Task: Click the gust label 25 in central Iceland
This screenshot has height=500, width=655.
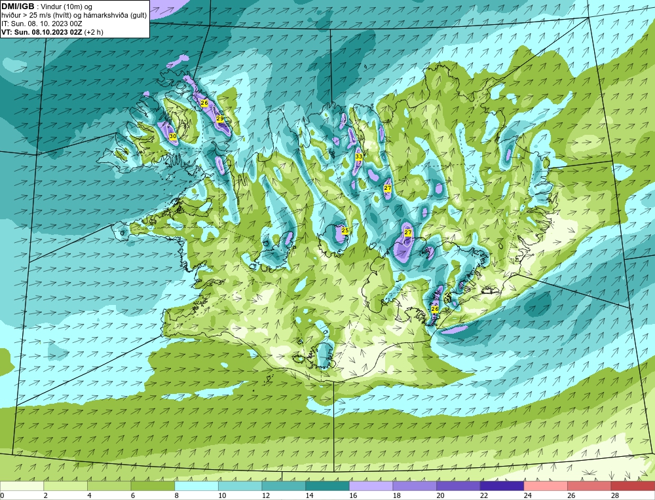Action: [x=345, y=230]
